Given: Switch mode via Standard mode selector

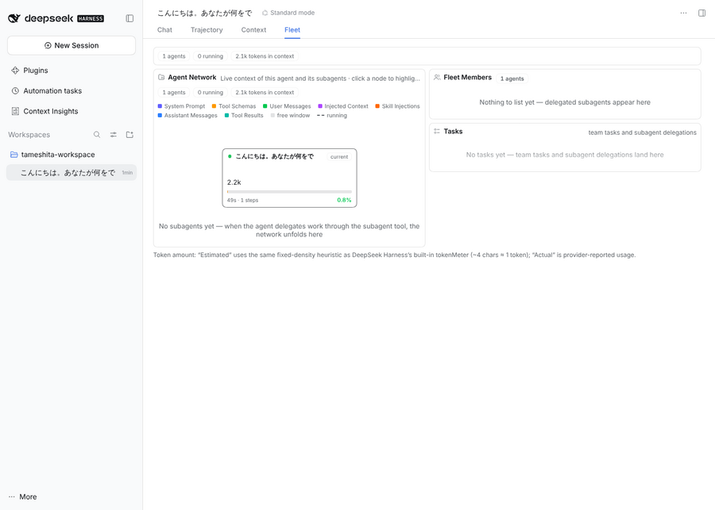Looking at the screenshot, I should (288, 13).
